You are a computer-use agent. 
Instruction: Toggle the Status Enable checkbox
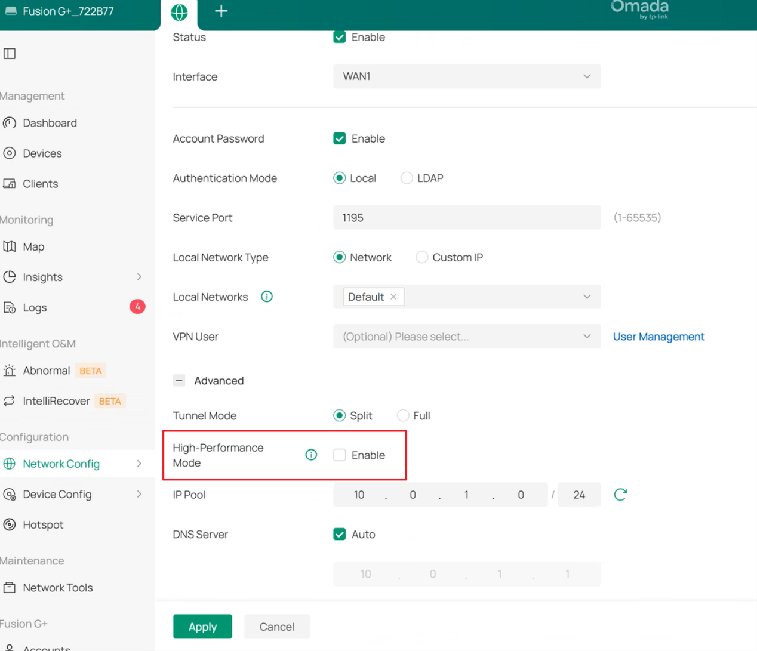coord(340,37)
